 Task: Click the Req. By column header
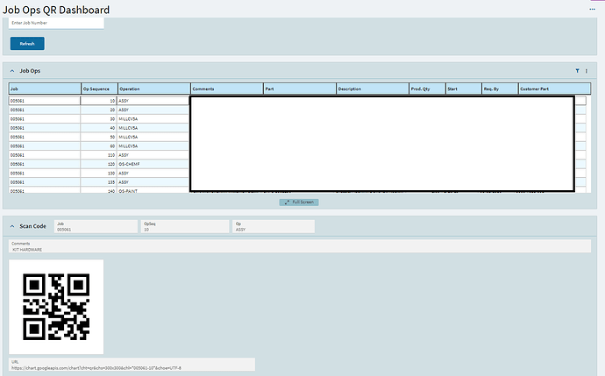tap(501, 89)
